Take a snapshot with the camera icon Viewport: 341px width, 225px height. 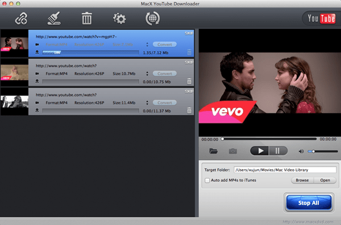[232, 151]
